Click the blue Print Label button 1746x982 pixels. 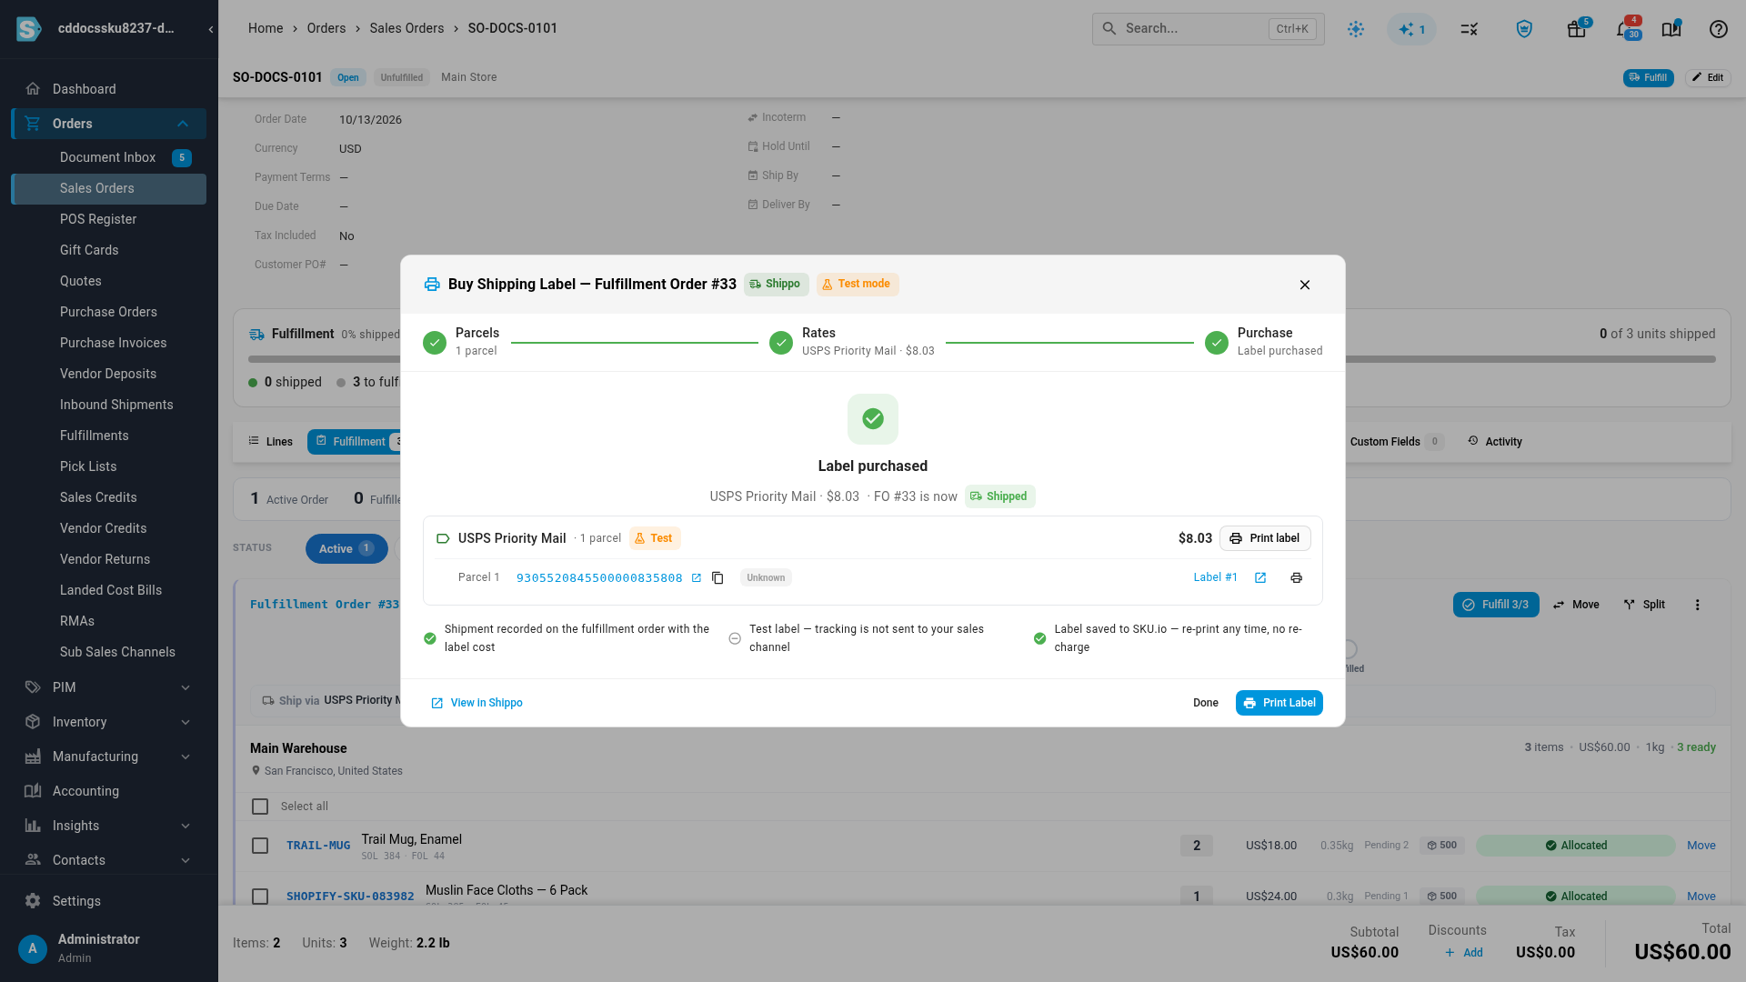coord(1279,704)
